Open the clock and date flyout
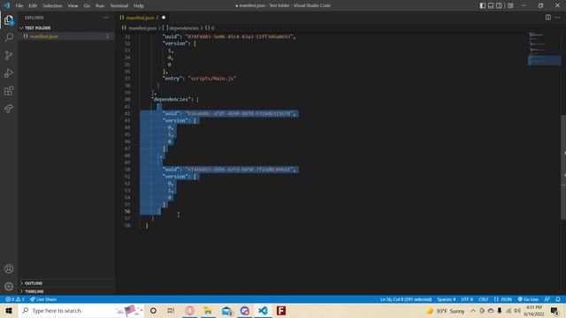This screenshot has width=566, height=318. tap(534, 310)
